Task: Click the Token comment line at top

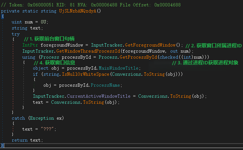Action: pyautogui.click(x=91, y=5)
